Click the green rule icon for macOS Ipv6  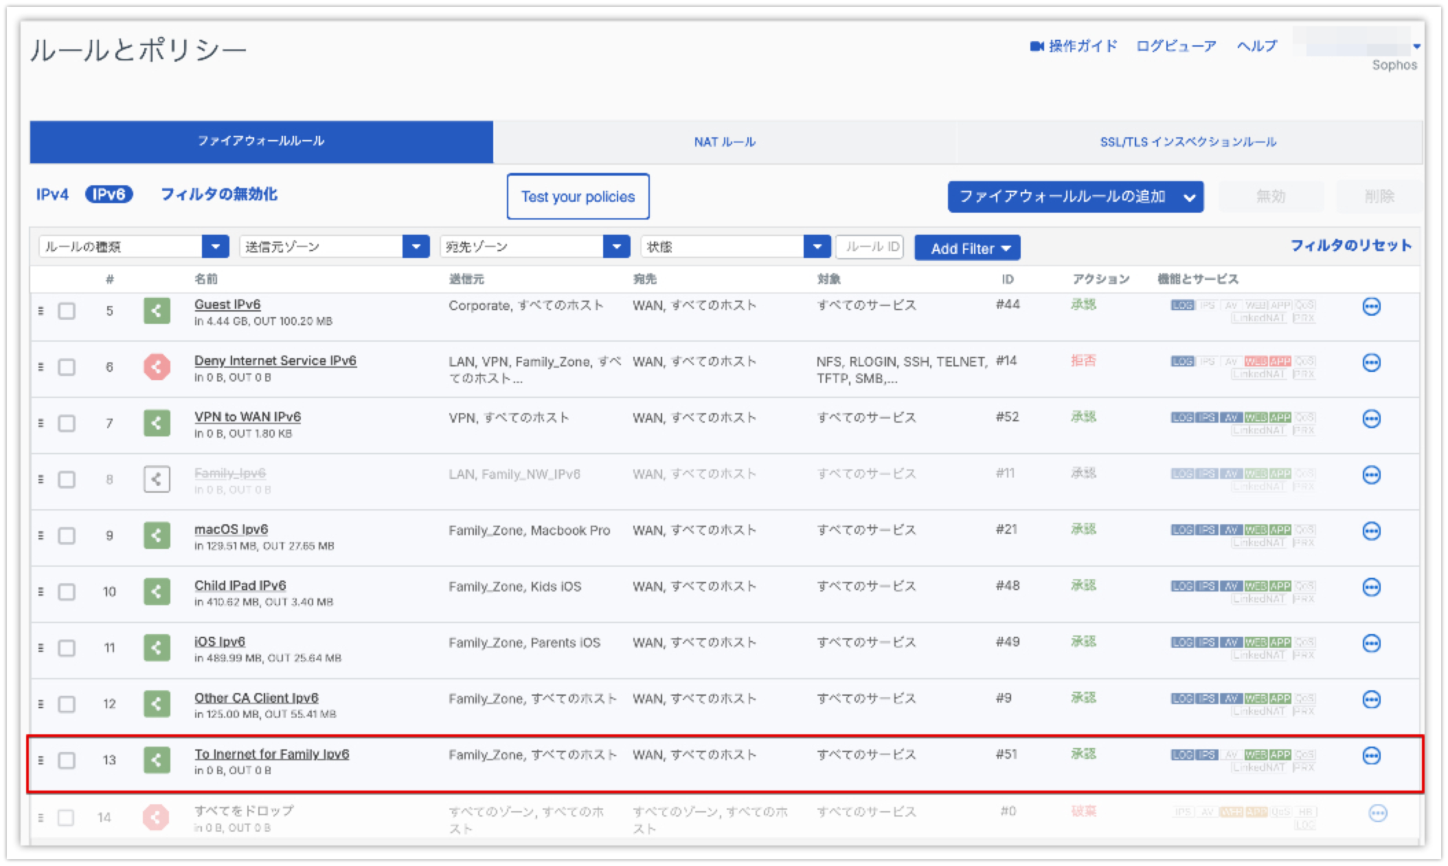[157, 535]
